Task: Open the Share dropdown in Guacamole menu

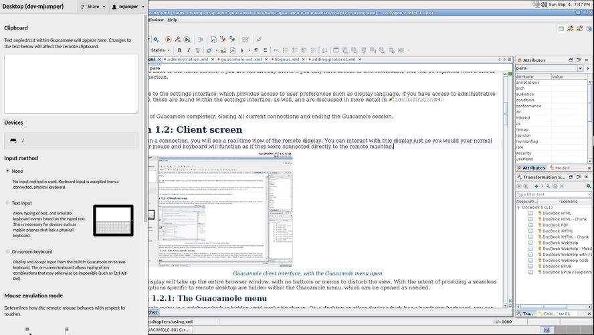Action: point(93,7)
